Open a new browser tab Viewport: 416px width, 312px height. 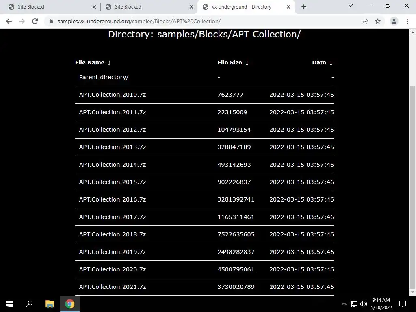(x=304, y=7)
